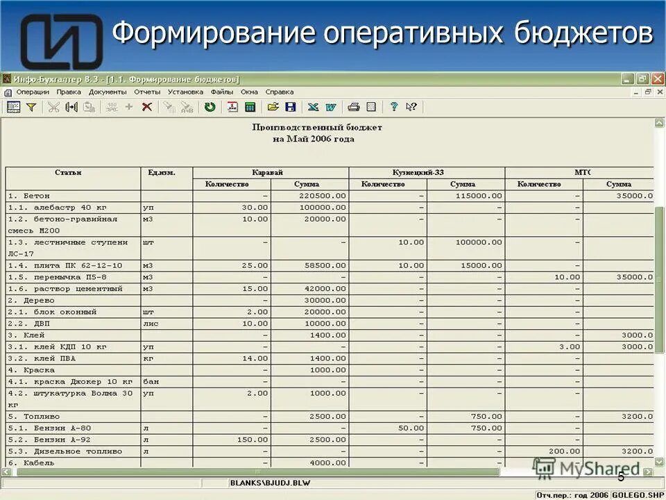Image resolution: width=666 pixels, height=500 pixels.
Task: Click the yellow question mark help icon
Action: coord(395,106)
